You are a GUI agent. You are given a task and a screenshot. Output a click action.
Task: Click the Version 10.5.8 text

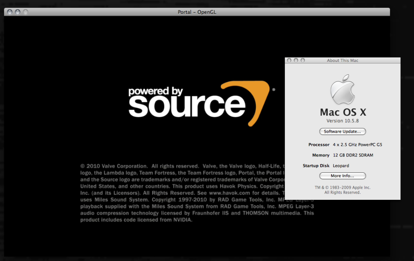click(x=342, y=121)
